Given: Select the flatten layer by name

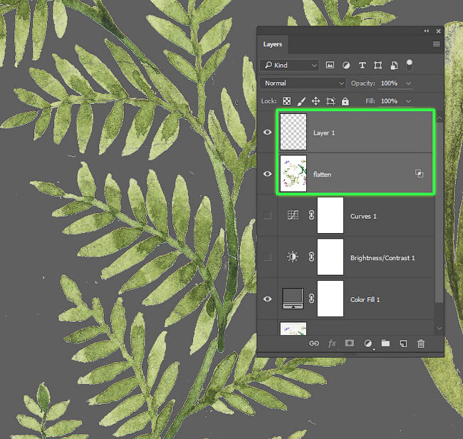Looking at the screenshot, I should [x=322, y=175].
